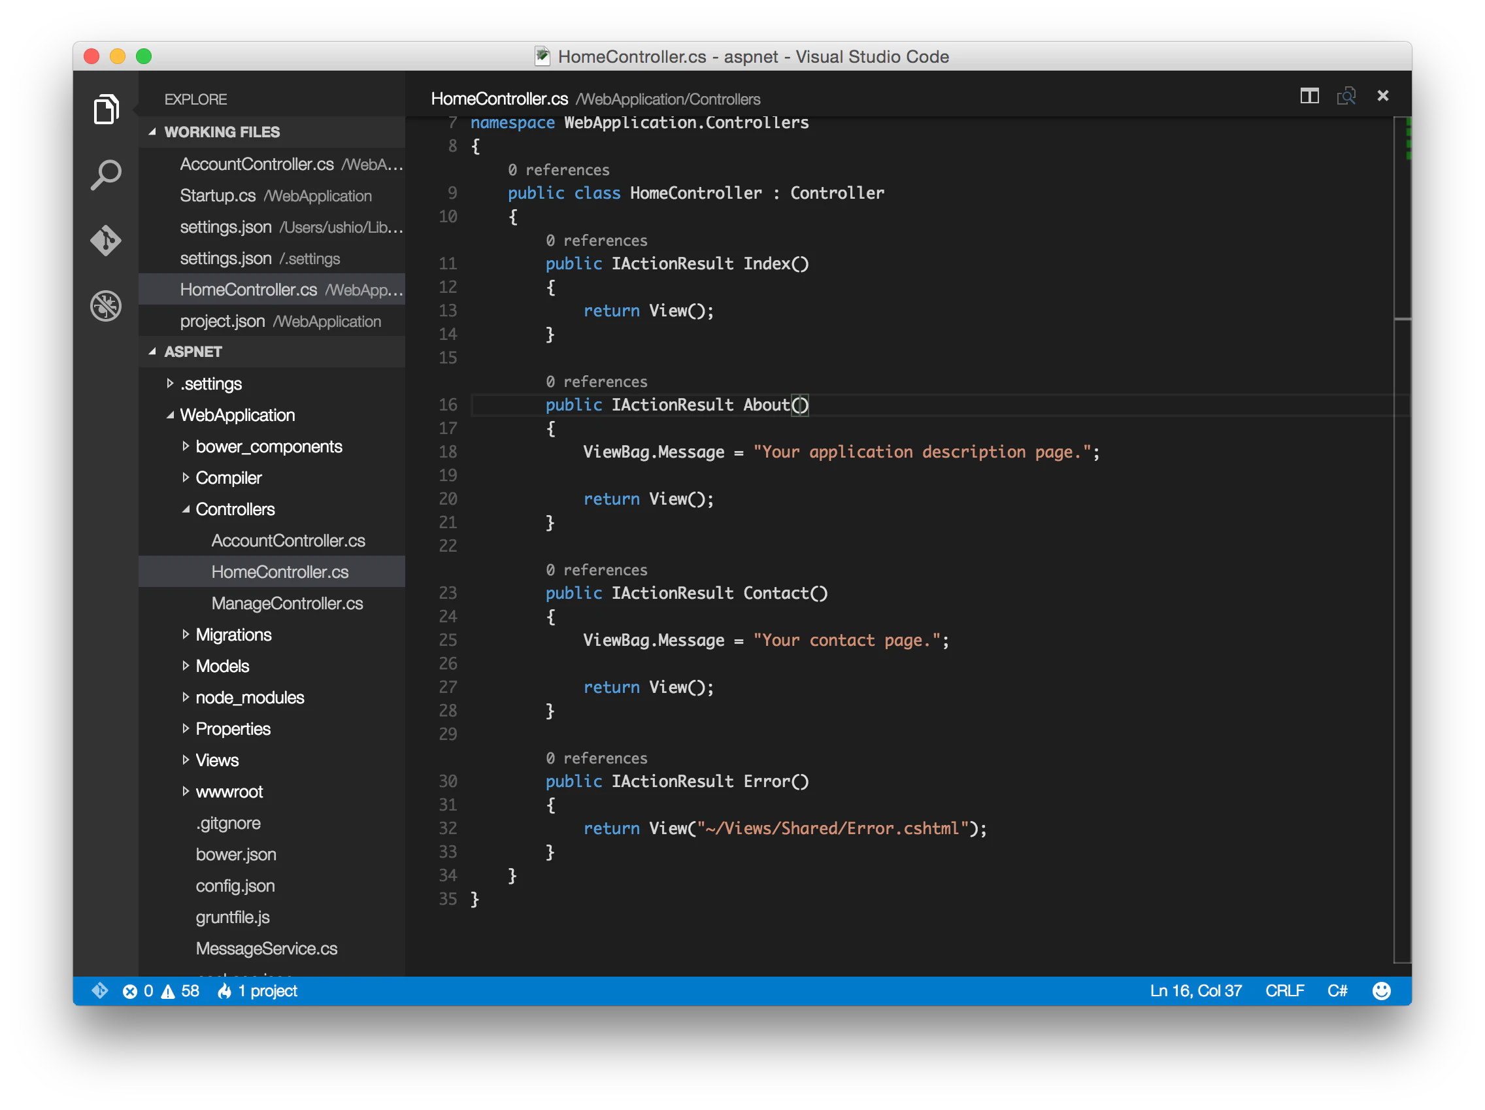Open settings.json from /.settings
Image resolution: width=1485 pixels, height=1110 pixels.
272,258
